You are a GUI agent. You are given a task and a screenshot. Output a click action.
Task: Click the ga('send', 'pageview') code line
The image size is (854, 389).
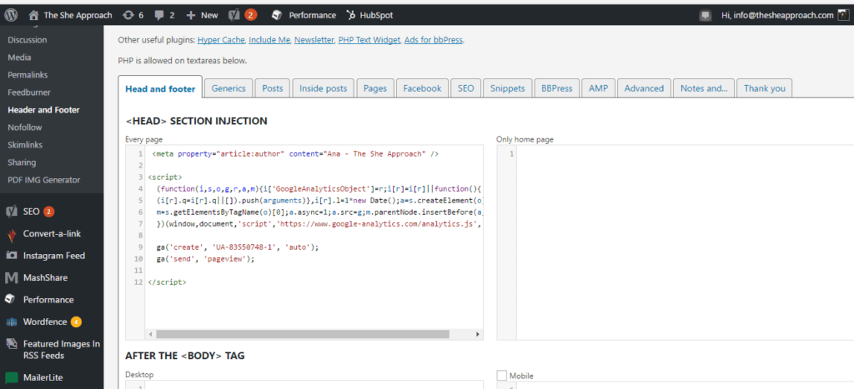205,259
